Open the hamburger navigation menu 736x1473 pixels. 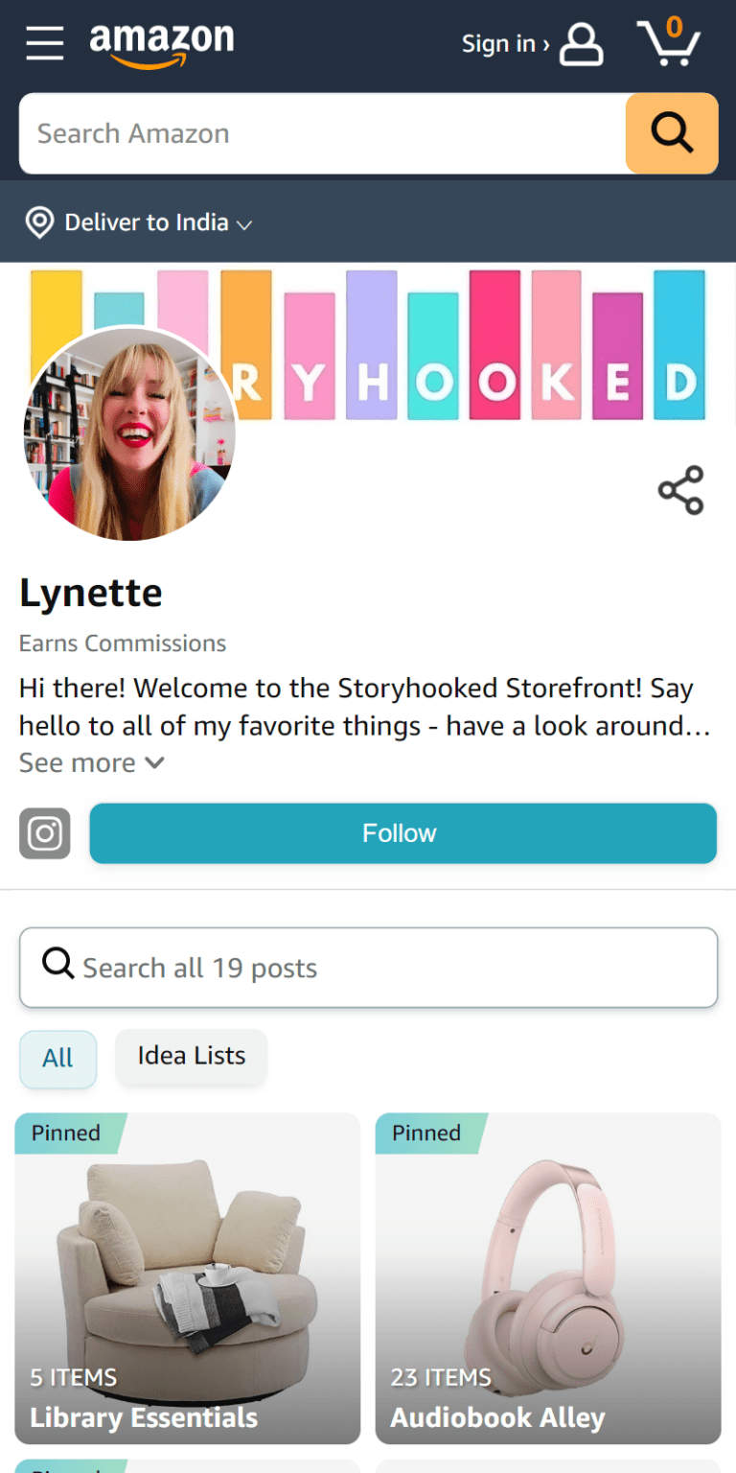(44, 43)
